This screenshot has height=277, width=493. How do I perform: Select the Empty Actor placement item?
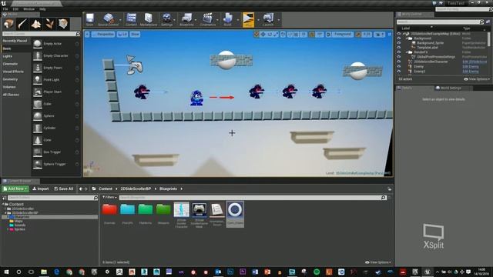pyautogui.click(x=56, y=44)
